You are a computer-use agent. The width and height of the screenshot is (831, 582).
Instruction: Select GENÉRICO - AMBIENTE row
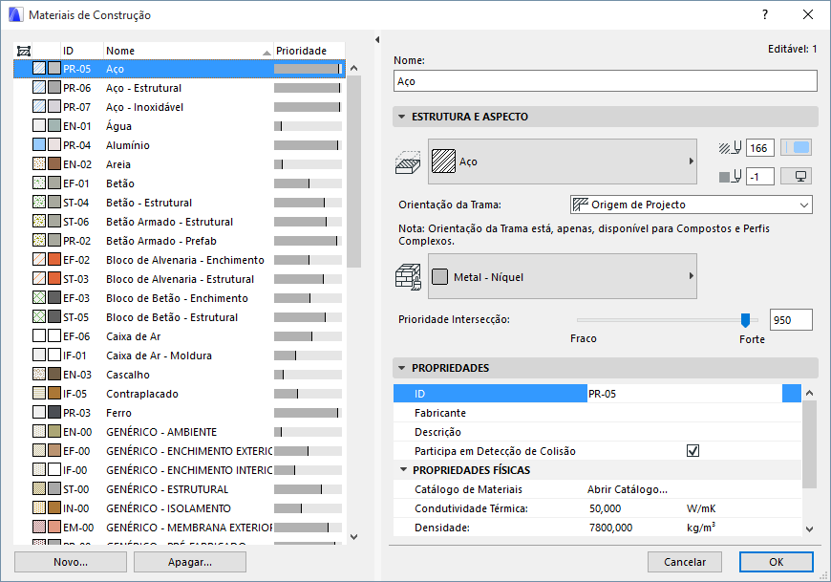point(180,431)
